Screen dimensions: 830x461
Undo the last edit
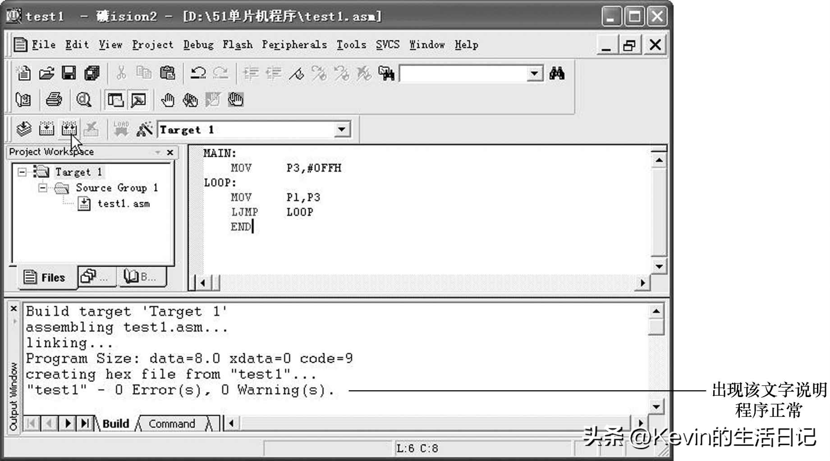tap(197, 73)
